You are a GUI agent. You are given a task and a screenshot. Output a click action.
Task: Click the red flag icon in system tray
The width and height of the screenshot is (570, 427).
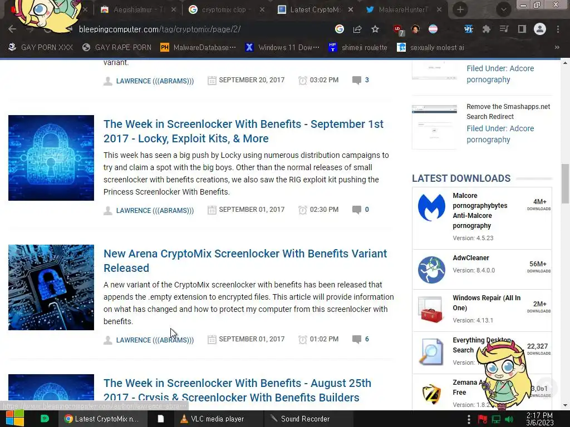coord(483,419)
